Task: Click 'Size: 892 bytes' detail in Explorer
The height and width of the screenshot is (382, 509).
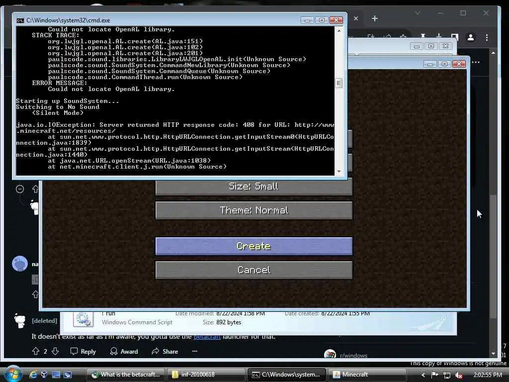Action: pos(222,322)
